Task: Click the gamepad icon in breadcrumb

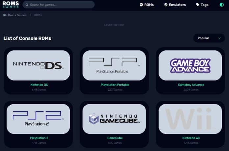Action: (x=5, y=15)
